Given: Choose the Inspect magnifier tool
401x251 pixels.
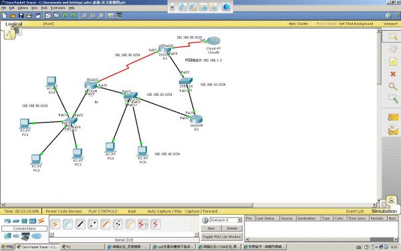Looking at the screenshot, I should 393,86.
